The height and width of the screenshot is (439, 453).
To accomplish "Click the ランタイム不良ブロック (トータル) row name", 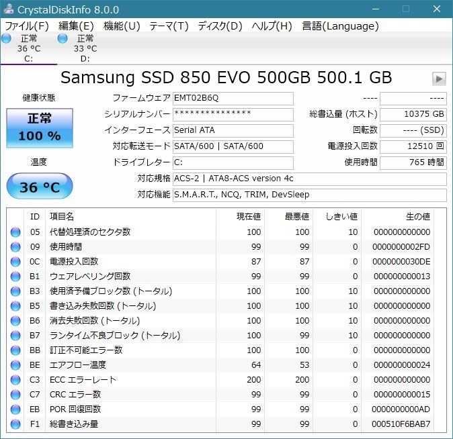I will pyautogui.click(x=115, y=336).
